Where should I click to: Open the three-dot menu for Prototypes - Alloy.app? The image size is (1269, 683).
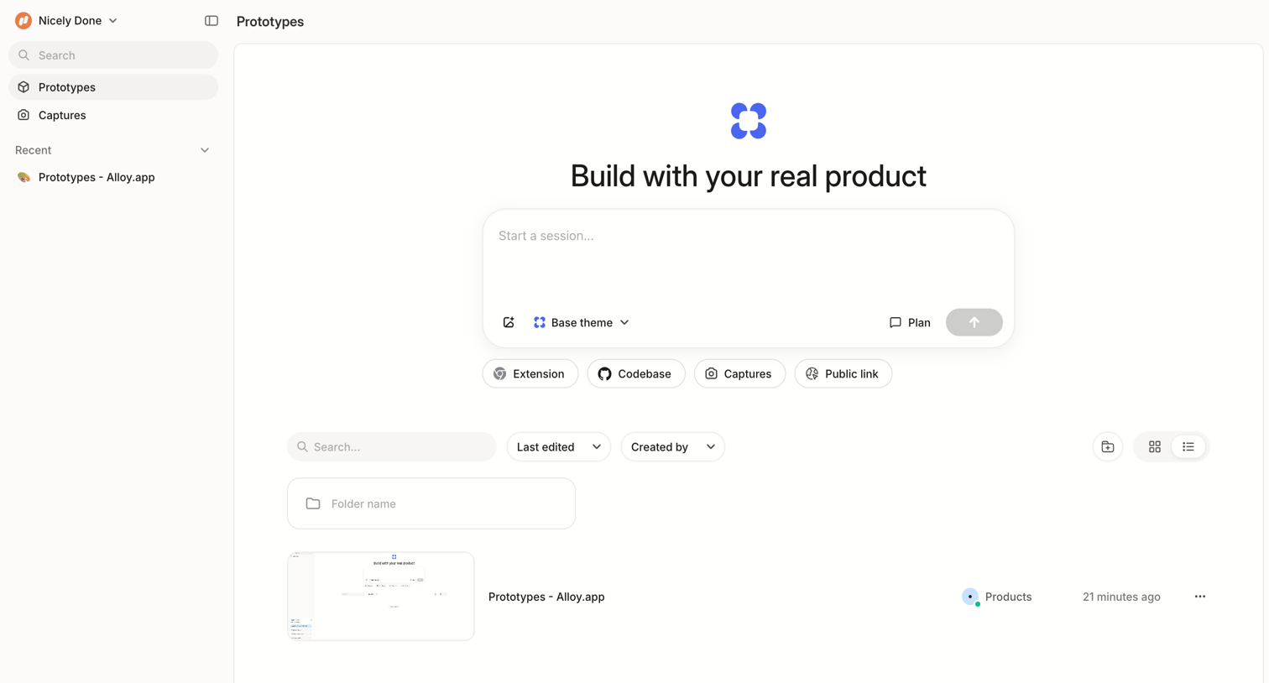coord(1200,597)
